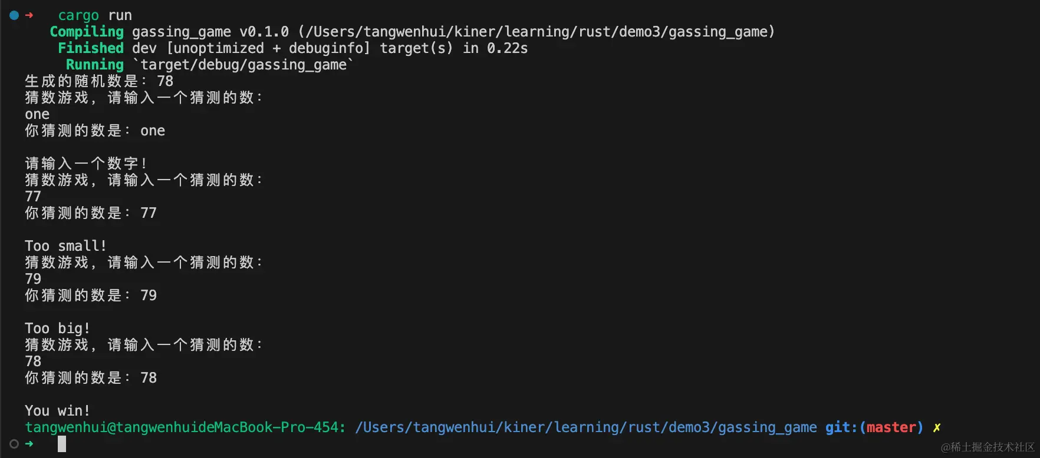The height and width of the screenshot is (458, 1040).
Task: Click the typed input 'one'
Action: click(37, 114)
